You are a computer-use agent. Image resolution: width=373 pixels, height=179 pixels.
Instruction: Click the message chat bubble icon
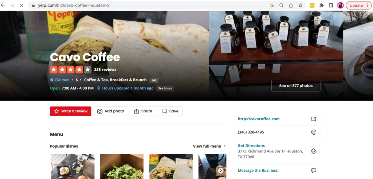coord(314,170)
